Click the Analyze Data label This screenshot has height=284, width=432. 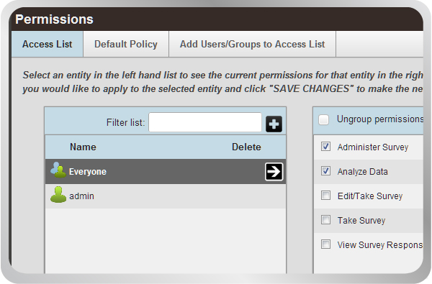pos(363,172)
